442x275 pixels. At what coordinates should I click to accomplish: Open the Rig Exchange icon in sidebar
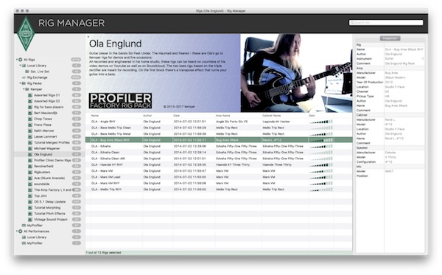(24, 77)
